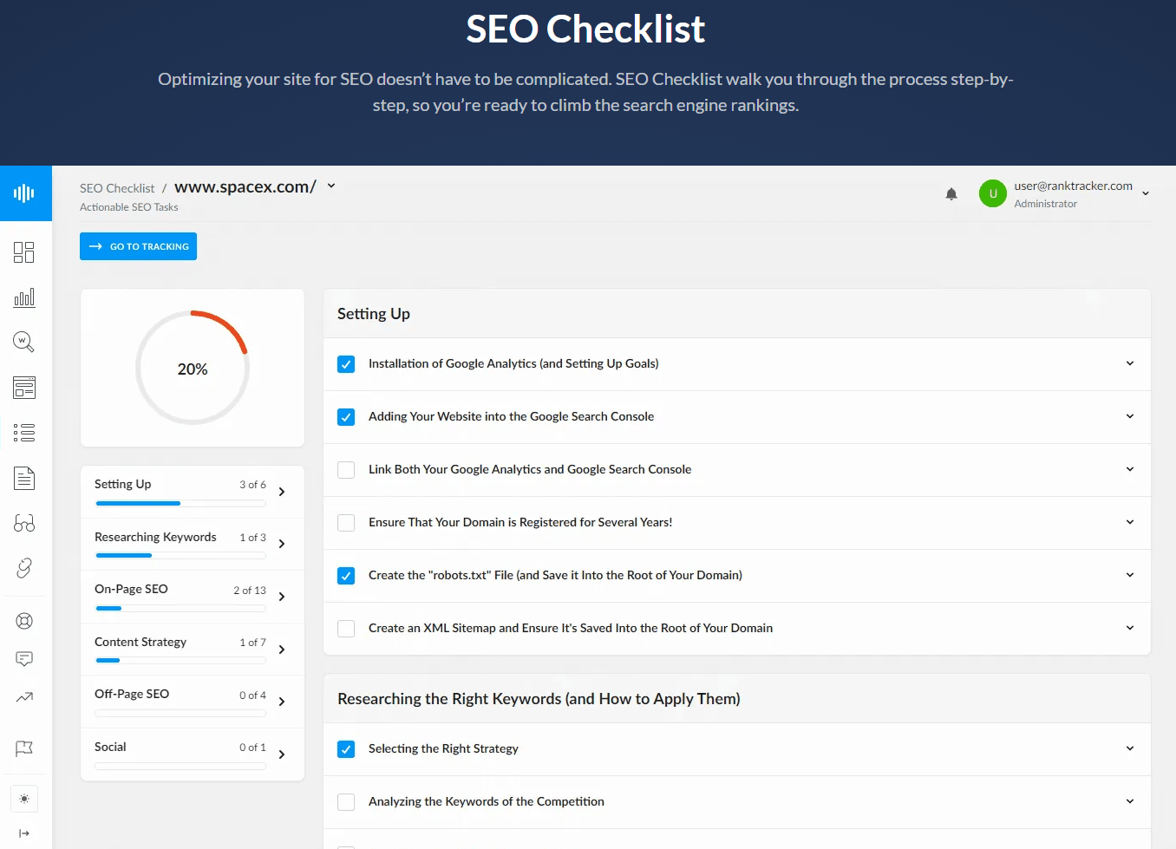This screenshot has height=849, width=1176.
Task: Uncheck Installation of Google Analytics task
Action: 346,364
